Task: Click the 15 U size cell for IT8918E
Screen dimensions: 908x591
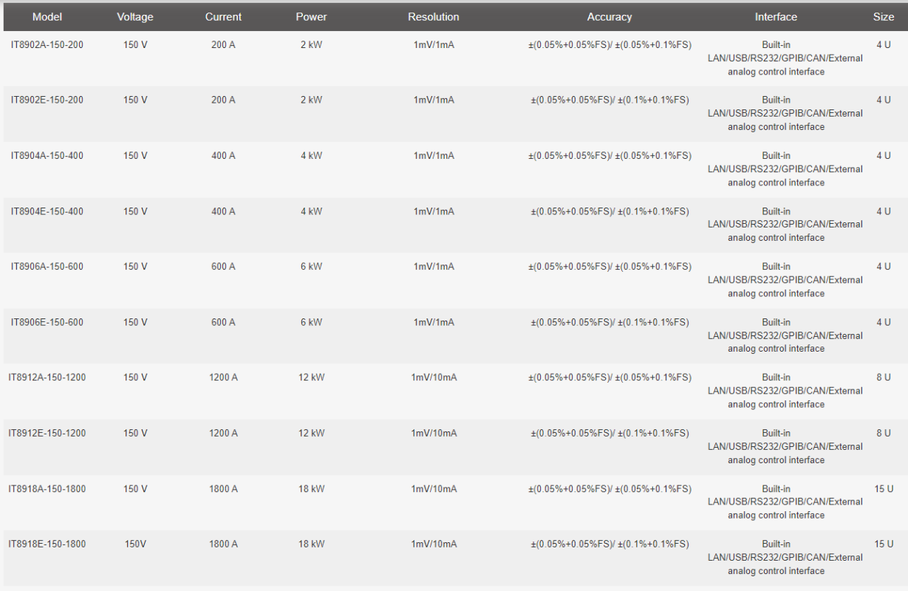Action: point(884,544)
